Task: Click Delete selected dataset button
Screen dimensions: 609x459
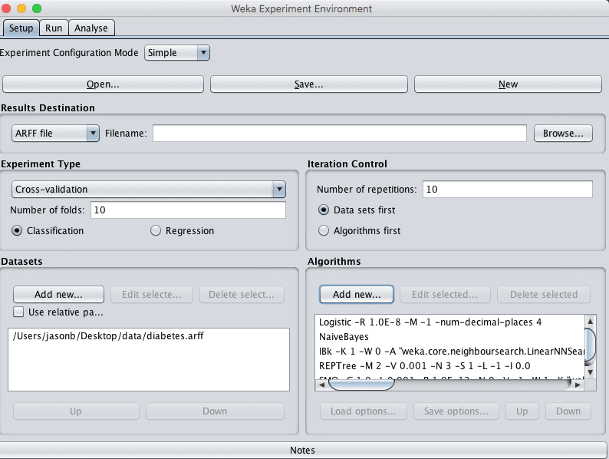Action: point(242,294)
